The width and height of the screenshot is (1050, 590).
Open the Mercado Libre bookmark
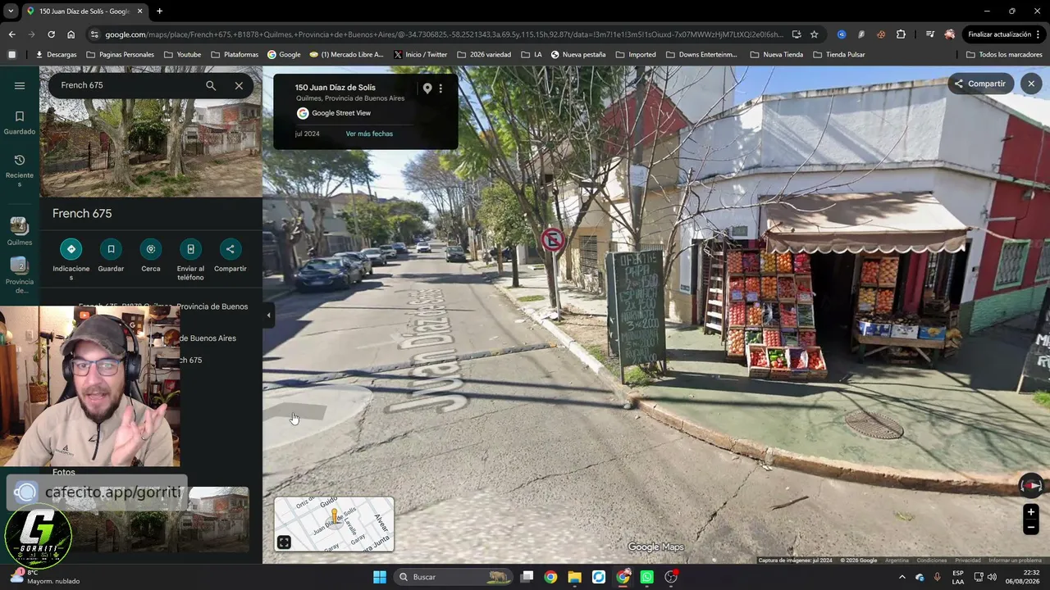click(346, 55)
